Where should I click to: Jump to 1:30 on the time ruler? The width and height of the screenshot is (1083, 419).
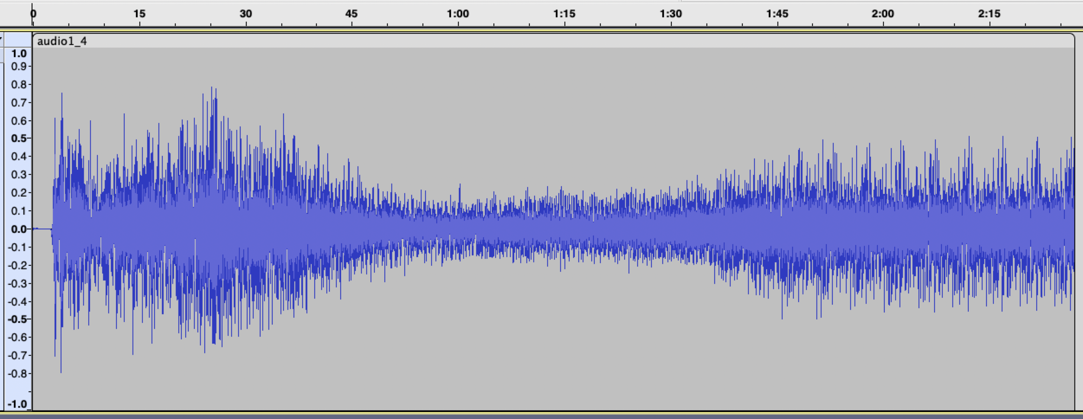point(671,14)
